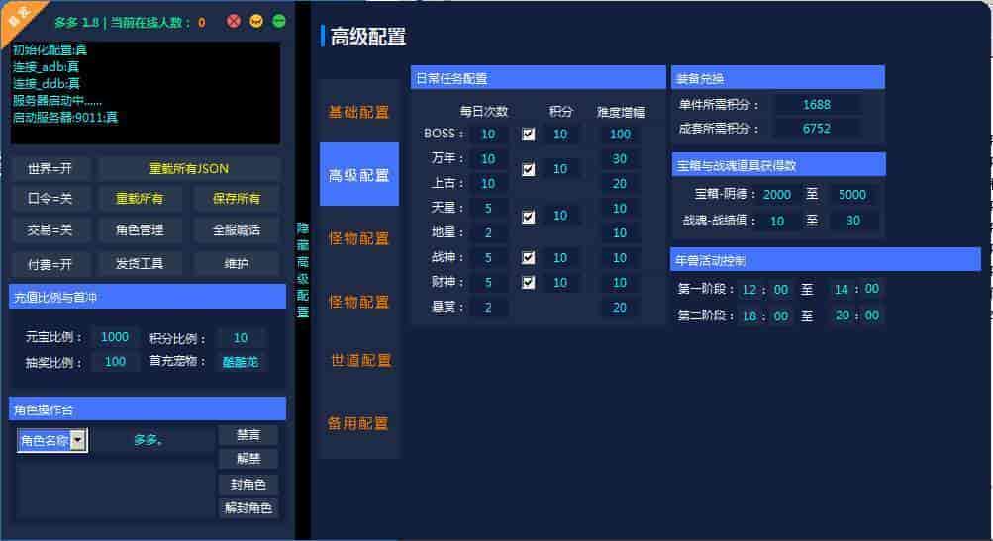Click the log line 启动服务器:9011:真
The height and width of the screenshot is (541, 993).
(65, 117)
